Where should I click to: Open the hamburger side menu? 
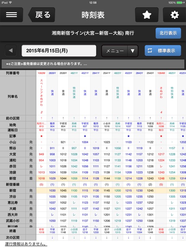pyautogui.click(x=11, y=15)
